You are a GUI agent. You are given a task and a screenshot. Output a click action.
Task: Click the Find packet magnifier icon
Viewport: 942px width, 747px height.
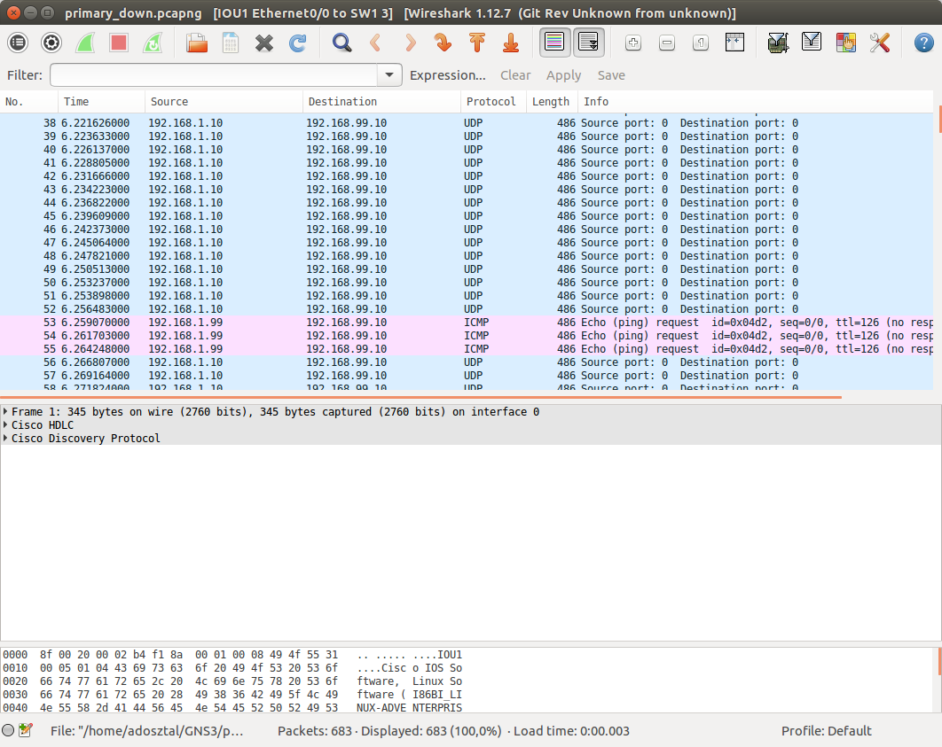click(341, 43)
